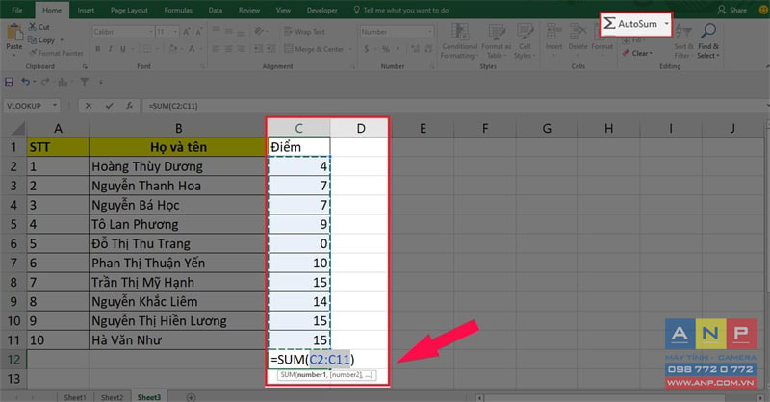Click the Share button
The width and height of the screenshot is (770, 402).
[731, 10]
